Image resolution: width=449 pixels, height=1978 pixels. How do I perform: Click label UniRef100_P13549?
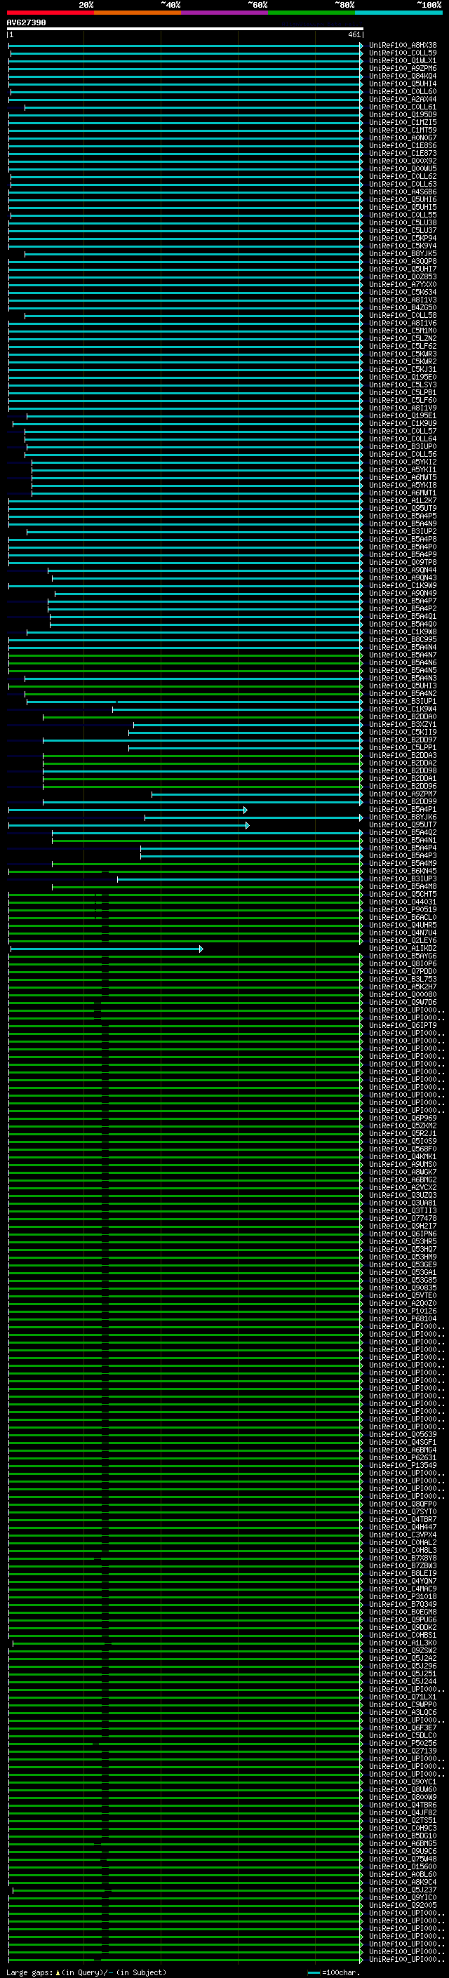403,1466
